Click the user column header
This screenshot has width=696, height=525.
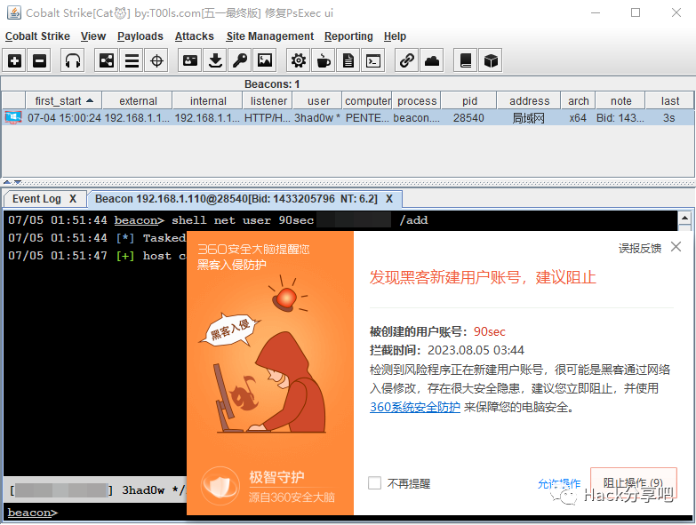point(318,101)
